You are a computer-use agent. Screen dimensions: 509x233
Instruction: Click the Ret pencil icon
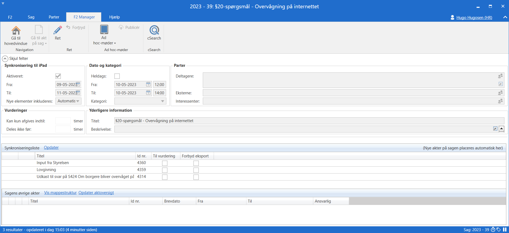(58, 30)
